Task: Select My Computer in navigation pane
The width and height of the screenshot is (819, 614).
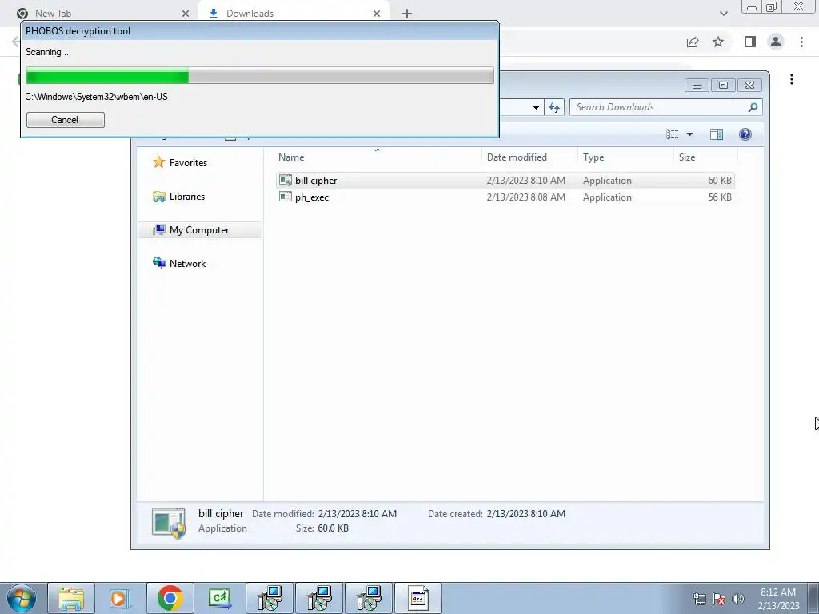Action: (199, 230)
